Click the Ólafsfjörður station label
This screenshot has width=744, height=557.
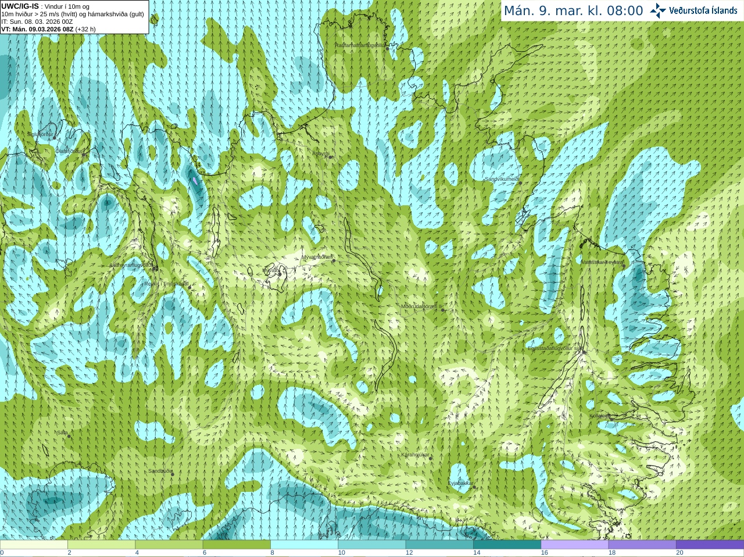coord(69,151)
